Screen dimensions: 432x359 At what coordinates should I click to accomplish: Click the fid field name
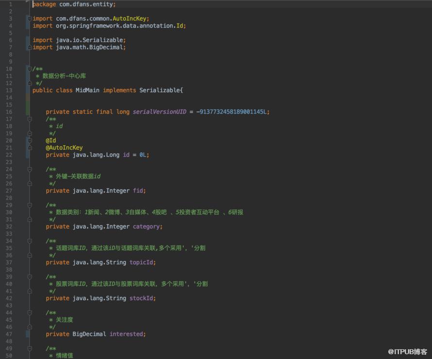138,190
